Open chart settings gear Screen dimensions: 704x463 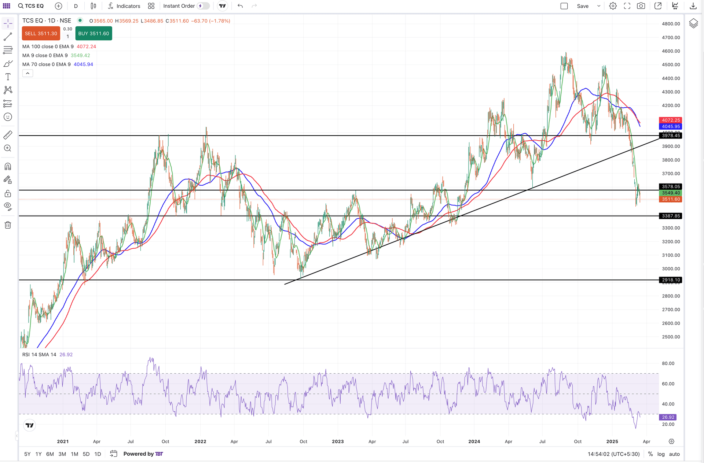613,6
